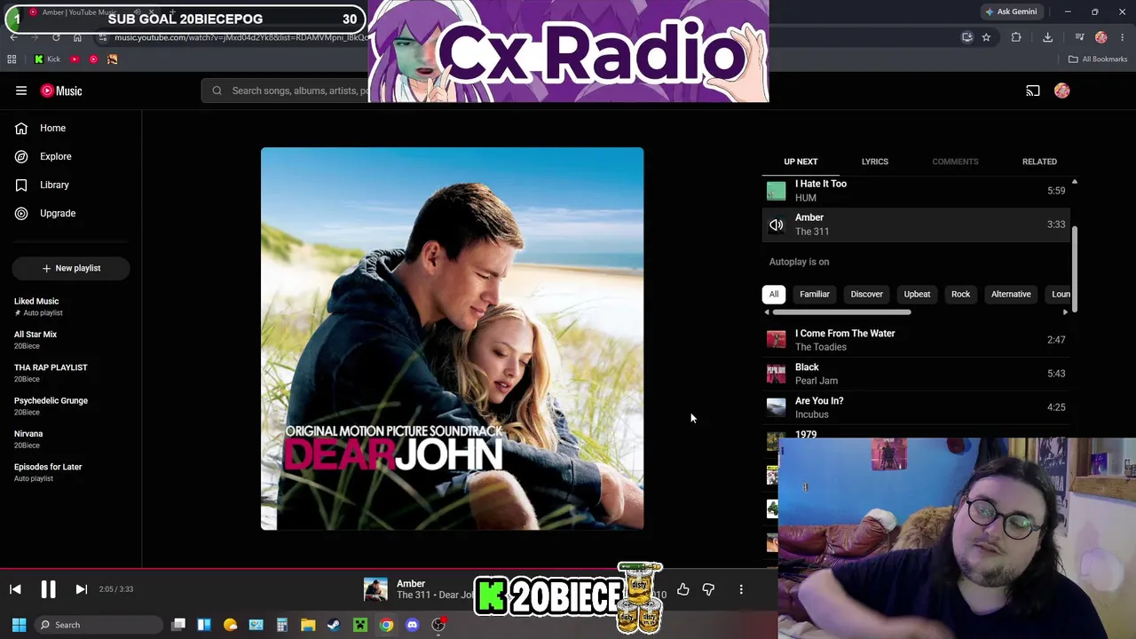This screenshot has width=1136, height=639.
Task: Play Black by Pearl Jam
Action: 916,374
